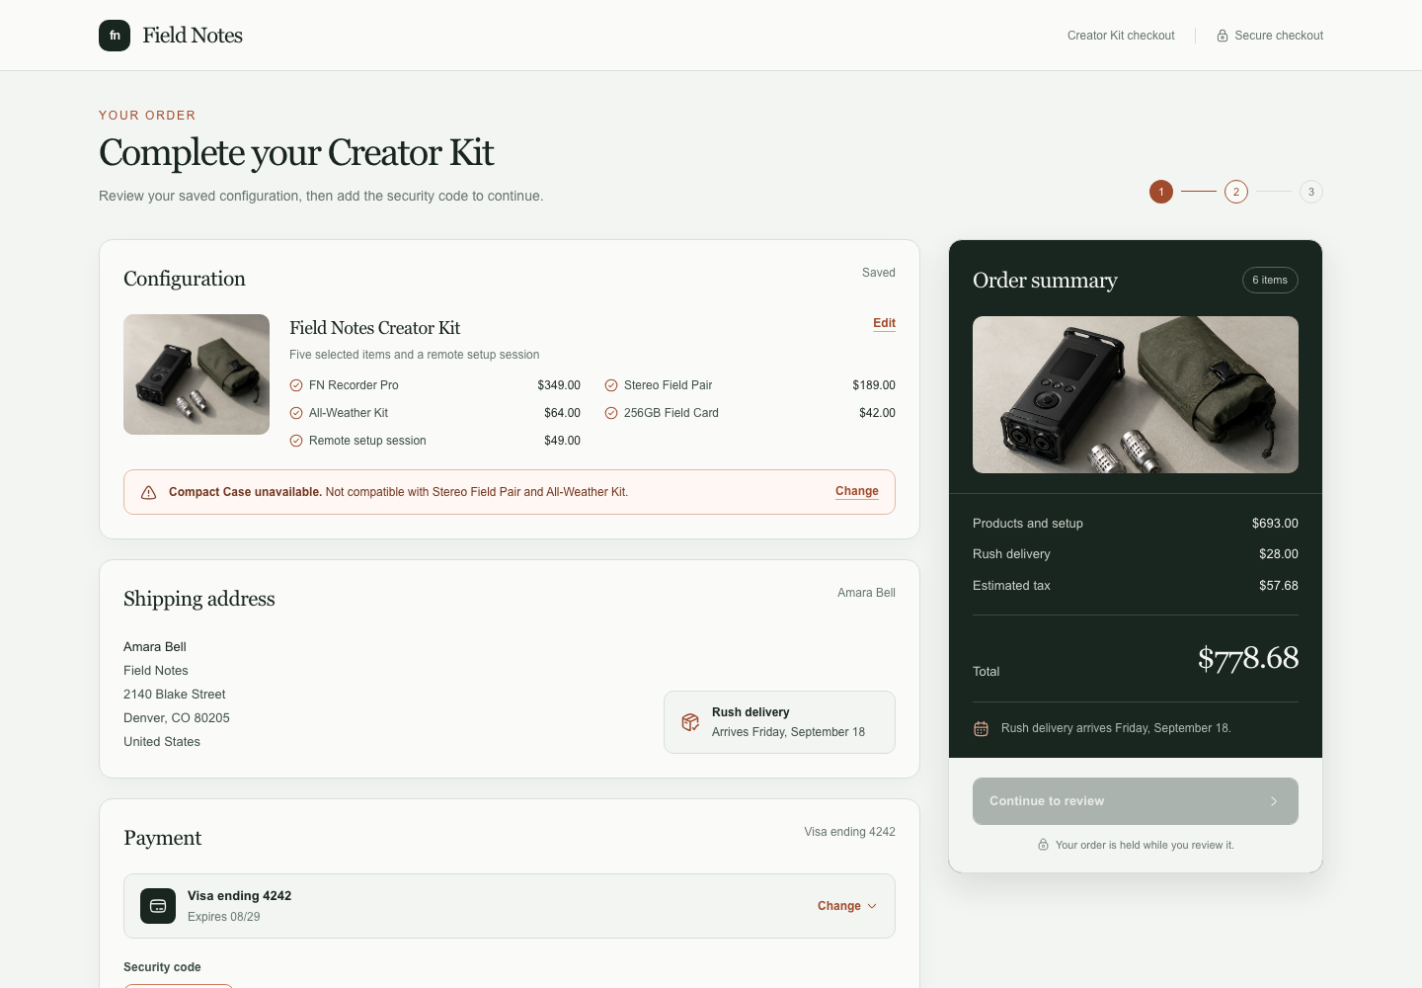Click the 'Secure checkout' header text

1279,36
